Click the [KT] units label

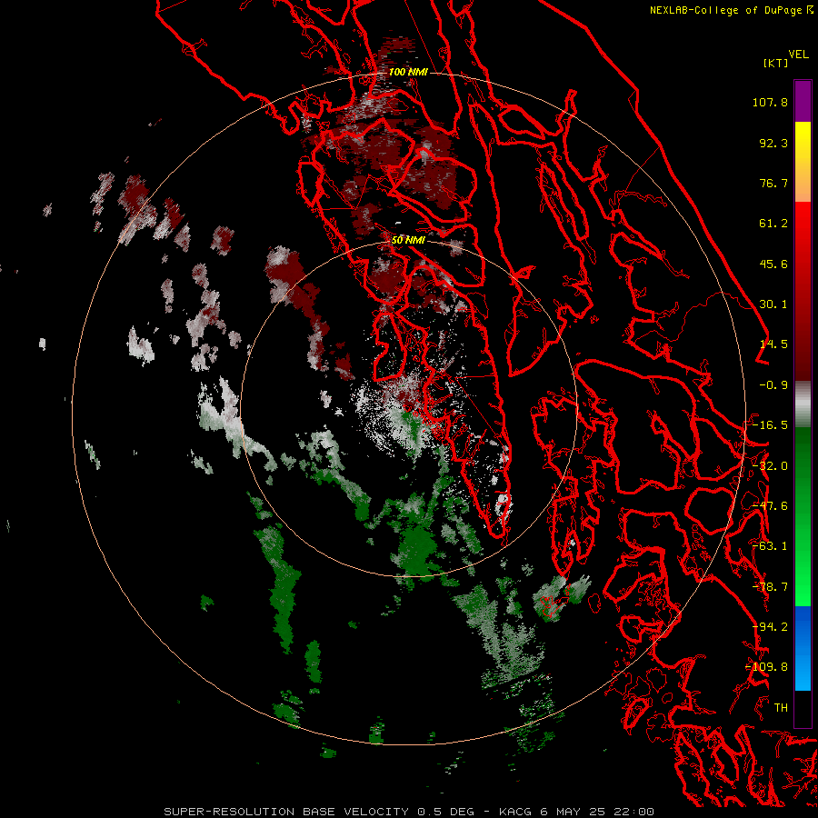click(775, 63)
